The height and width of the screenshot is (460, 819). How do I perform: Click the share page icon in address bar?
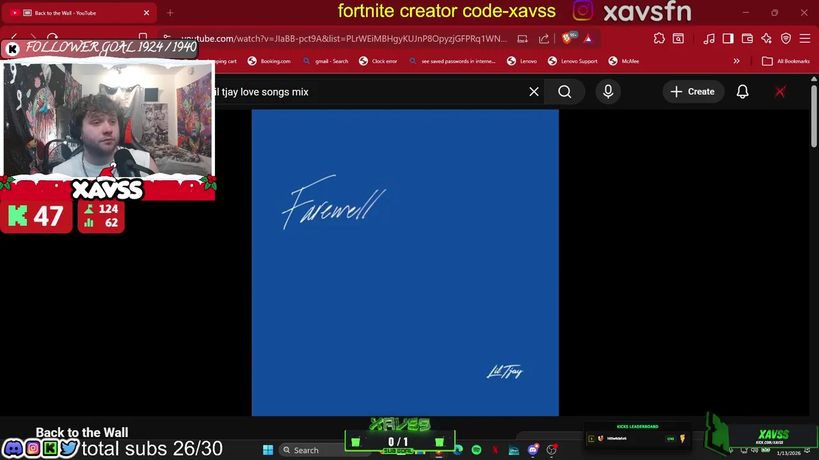(544, 38)
